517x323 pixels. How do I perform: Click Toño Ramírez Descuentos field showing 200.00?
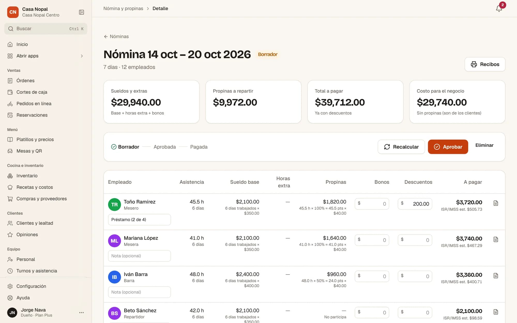coord(415,204)
